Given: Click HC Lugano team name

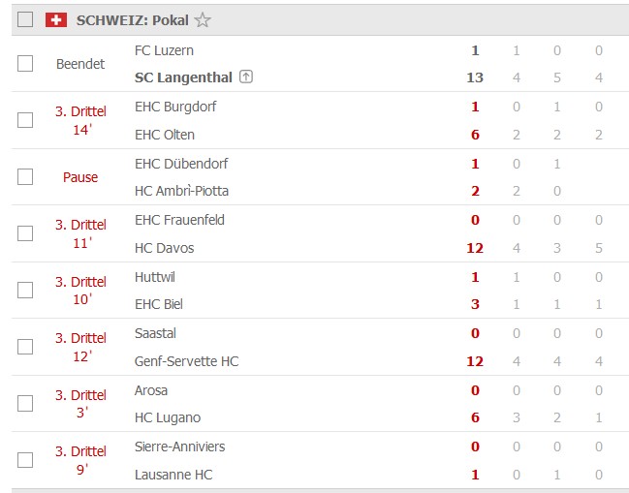Looking at the screenshot, I should click(x=167, y=417).
